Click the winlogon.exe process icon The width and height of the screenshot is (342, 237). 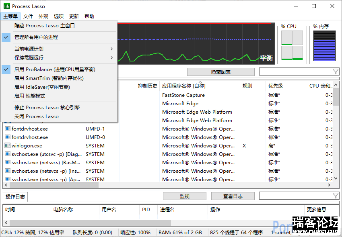point(8,145)
